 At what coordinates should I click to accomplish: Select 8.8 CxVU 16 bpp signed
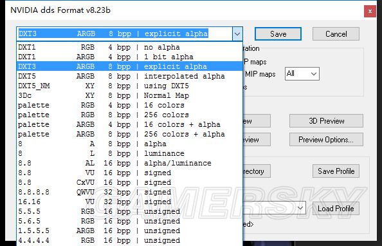point(130,182)
